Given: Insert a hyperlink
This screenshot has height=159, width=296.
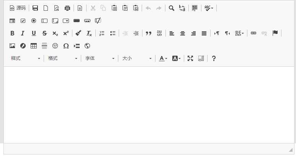Looking at the screenshot, I should point(253,33).
